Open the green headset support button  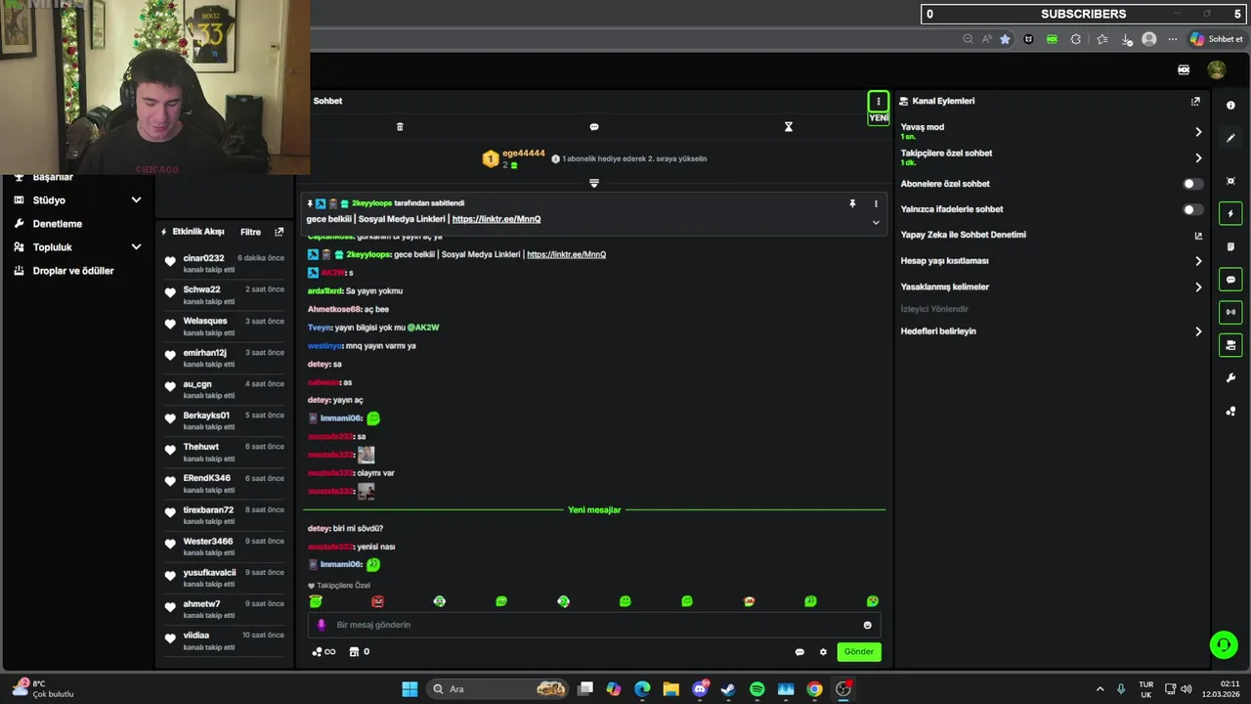1223,644
